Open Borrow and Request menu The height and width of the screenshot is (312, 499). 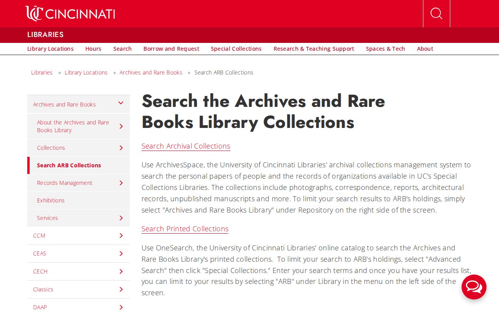(171, 49)
